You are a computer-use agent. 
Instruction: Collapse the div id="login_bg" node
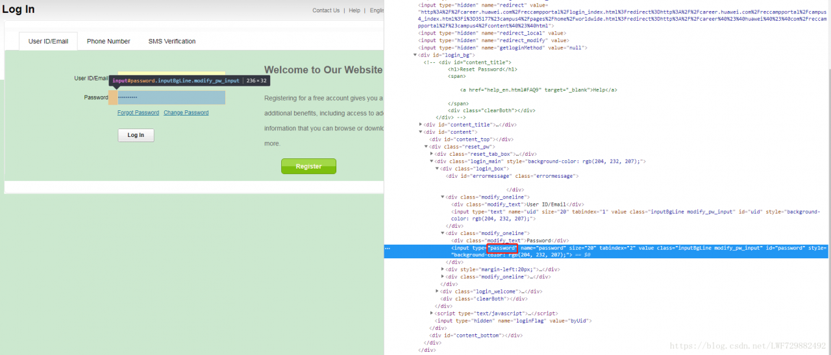point(415,55)
